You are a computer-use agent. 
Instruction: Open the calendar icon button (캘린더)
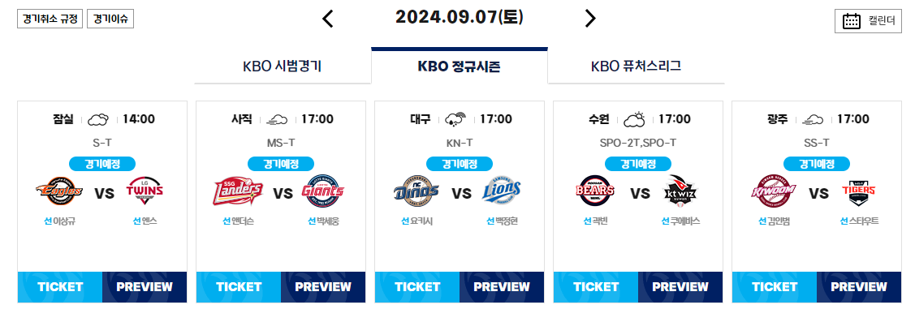tap(869, 21)
